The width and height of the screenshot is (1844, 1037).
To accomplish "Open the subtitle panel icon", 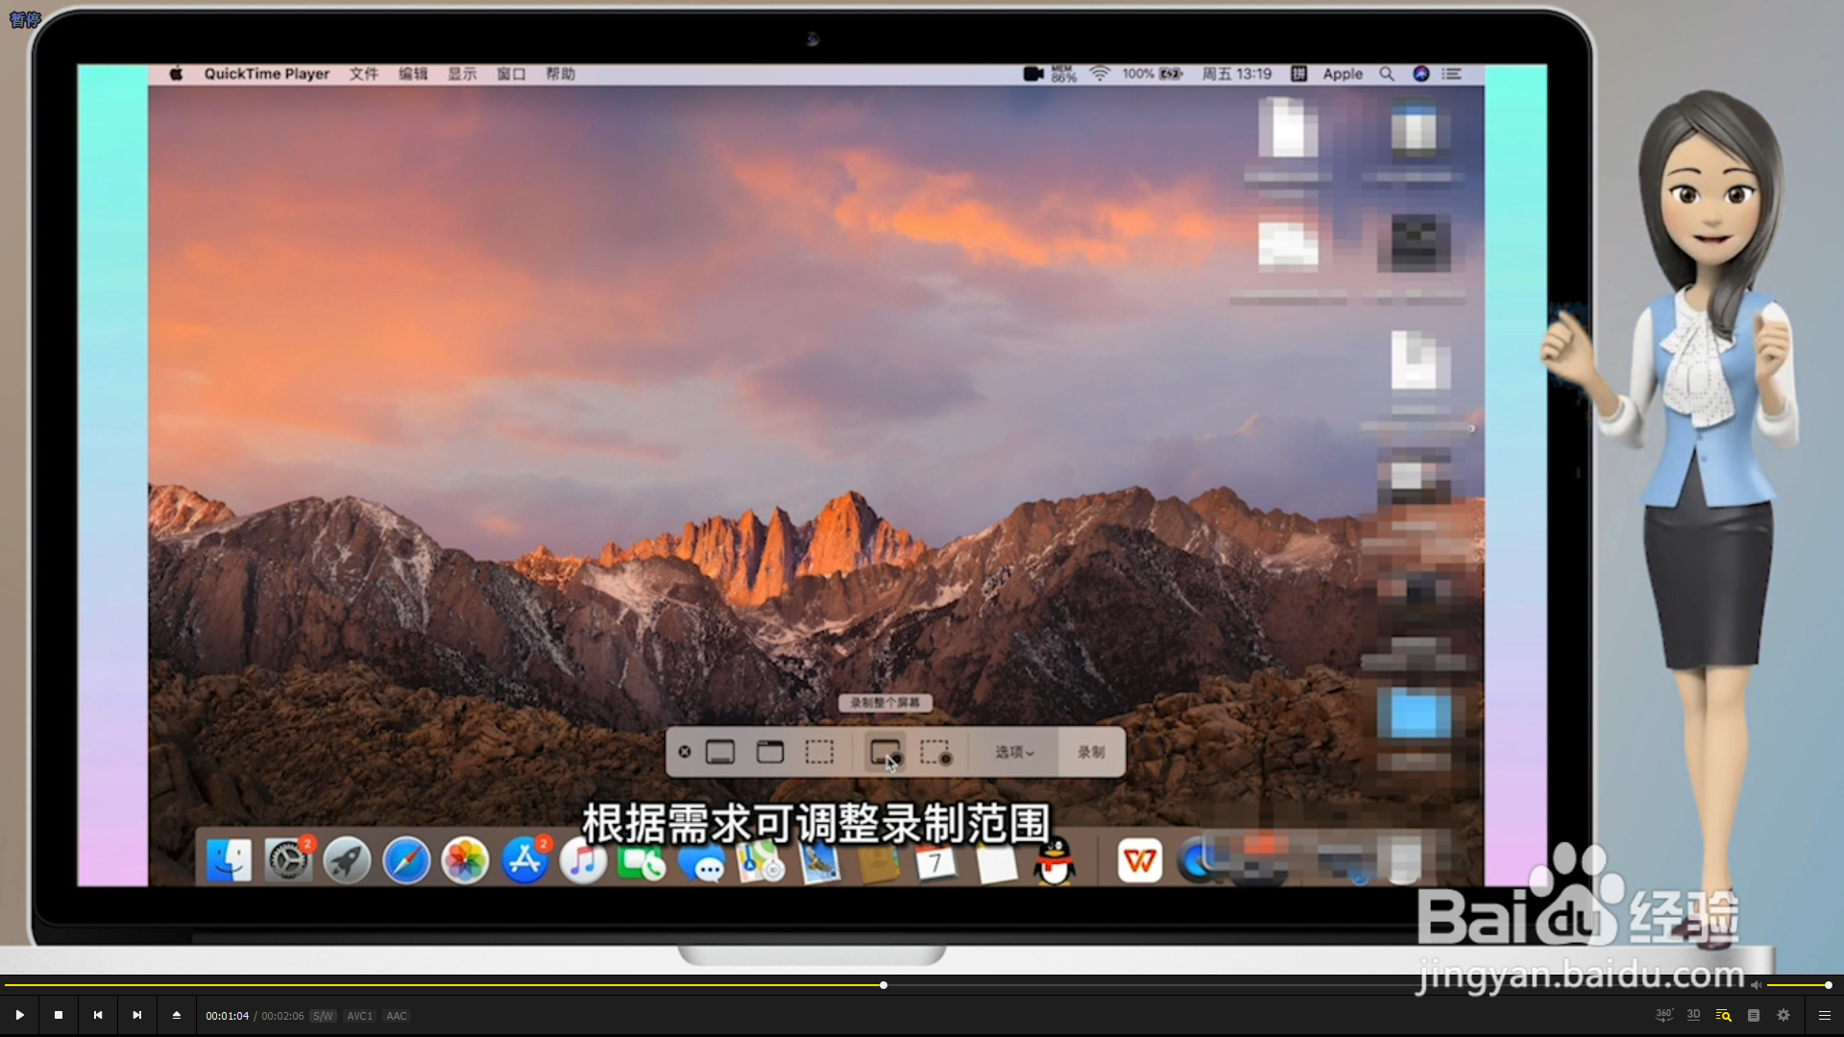I will [1754, 1015].
